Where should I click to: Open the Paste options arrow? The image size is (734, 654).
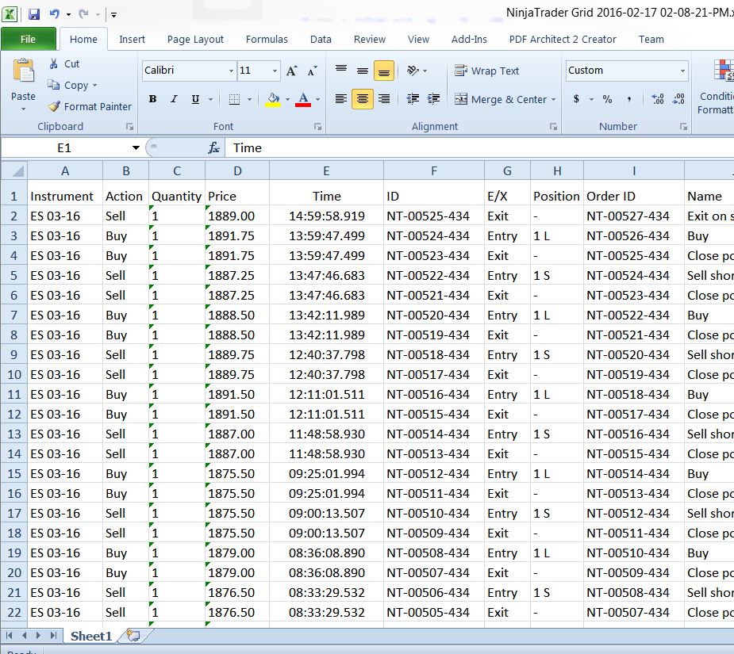23,109
